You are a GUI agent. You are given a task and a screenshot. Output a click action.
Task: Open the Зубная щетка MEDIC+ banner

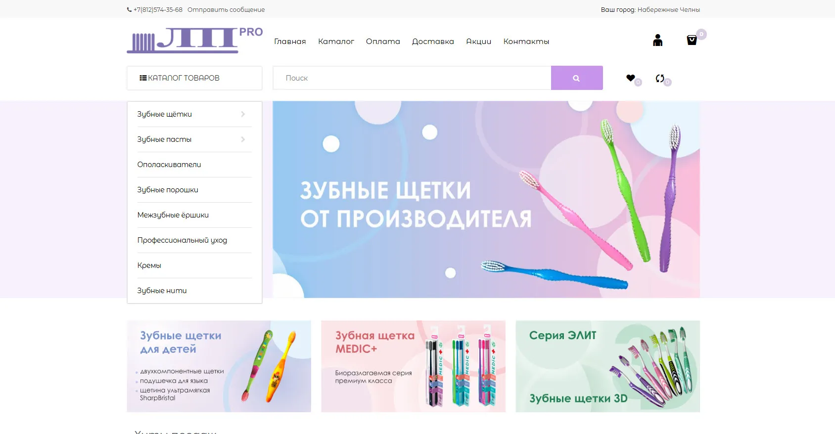(414, 366)
